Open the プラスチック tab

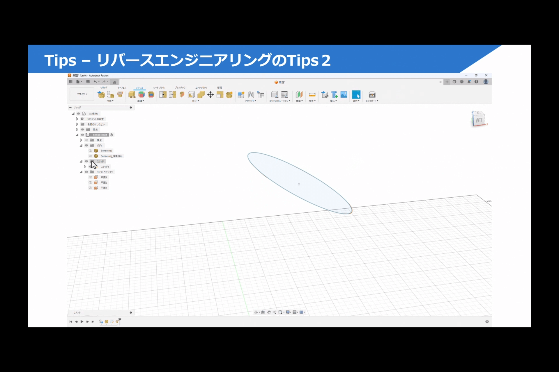click(180, 87)
